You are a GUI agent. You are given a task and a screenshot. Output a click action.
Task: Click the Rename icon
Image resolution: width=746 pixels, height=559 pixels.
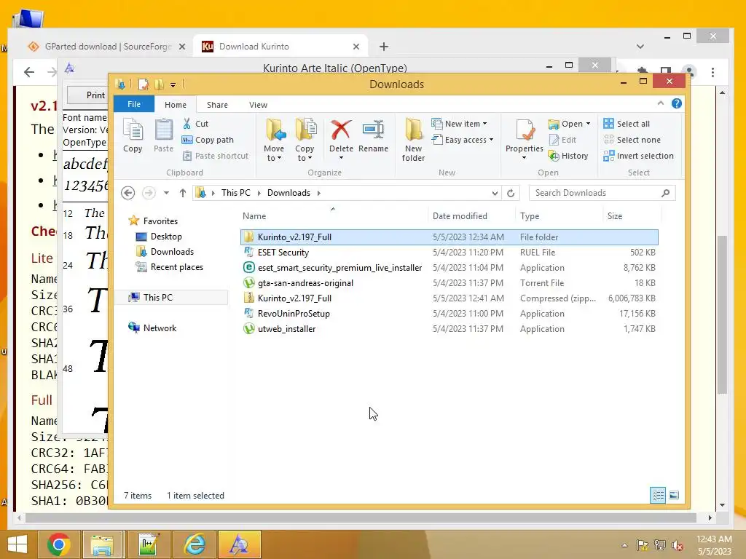(373, 136)
